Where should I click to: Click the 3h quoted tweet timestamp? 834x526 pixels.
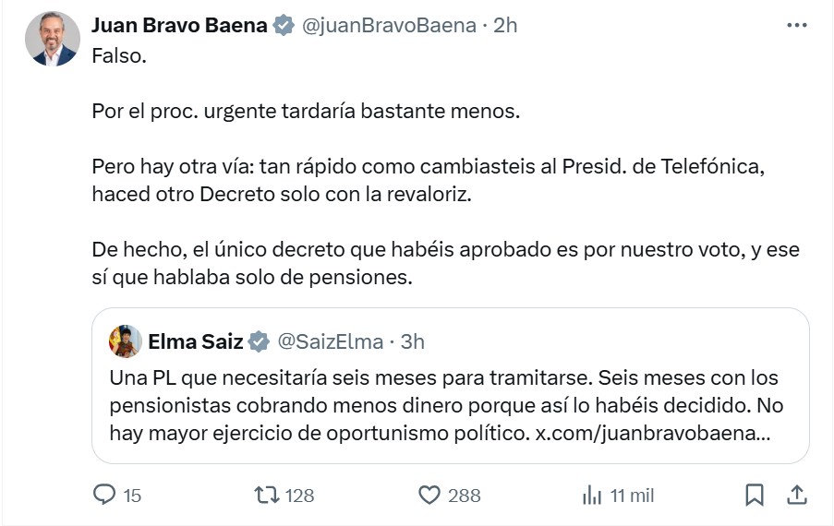[411, 341]
